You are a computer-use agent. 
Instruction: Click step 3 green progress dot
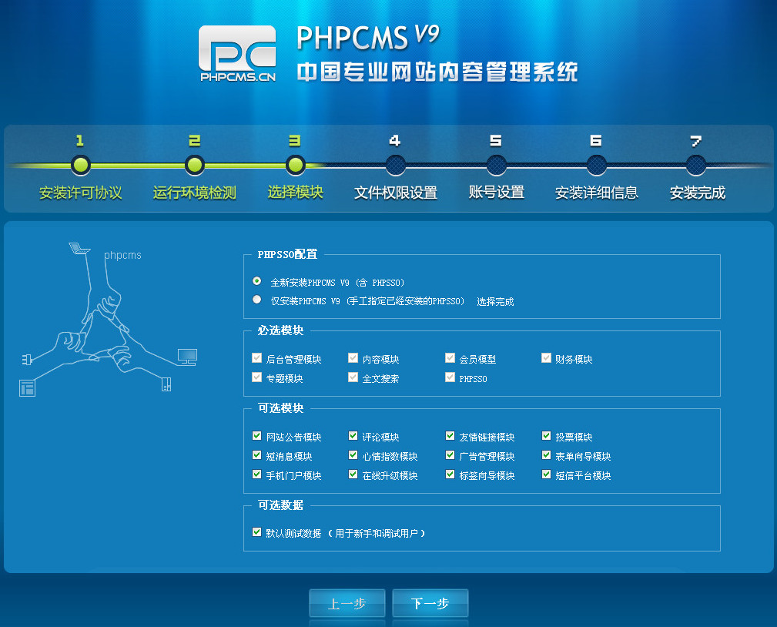tap(296, 165)
